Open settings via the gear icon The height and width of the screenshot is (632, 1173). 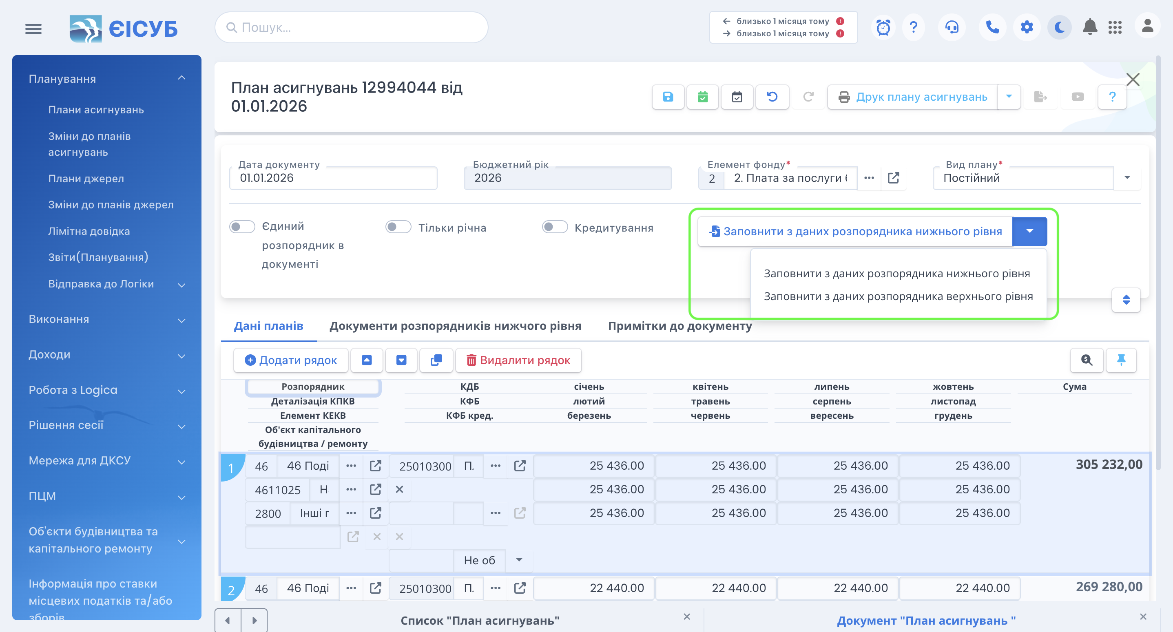click(1026, 27)
